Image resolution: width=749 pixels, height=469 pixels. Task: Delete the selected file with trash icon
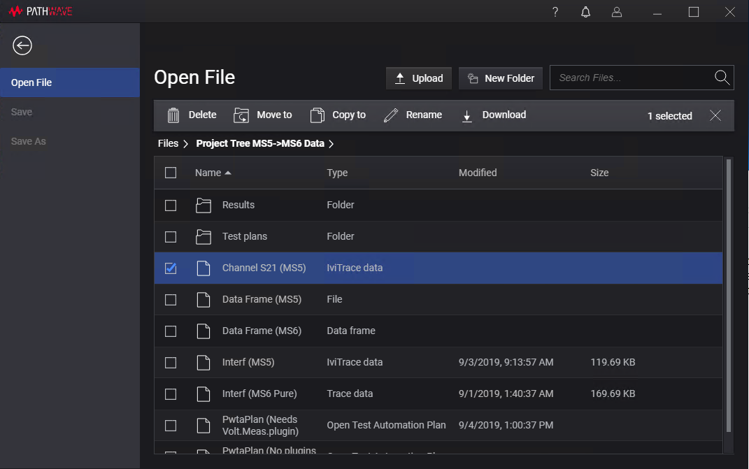tap(173, 115)
